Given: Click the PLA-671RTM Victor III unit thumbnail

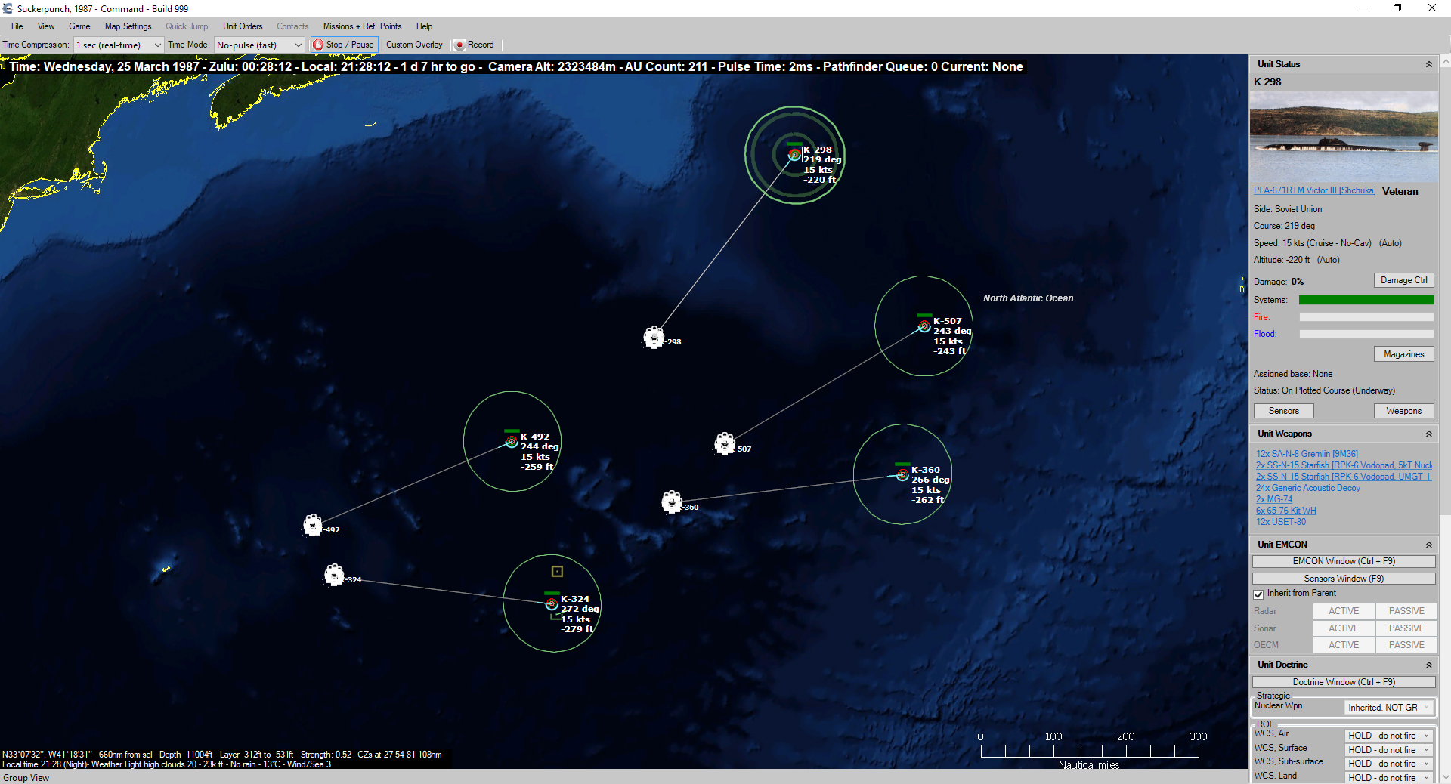Looking at the screenshot, I should (1344, 136).
